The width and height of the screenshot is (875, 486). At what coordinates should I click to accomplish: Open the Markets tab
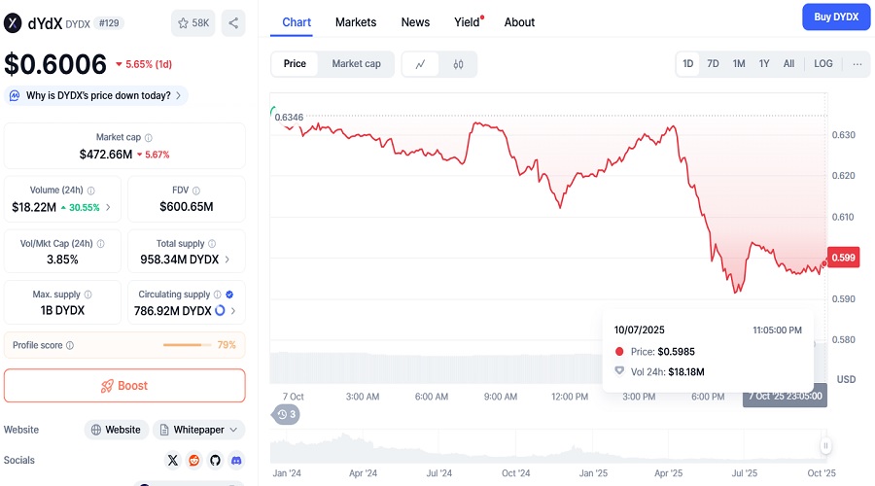(356, 22)
